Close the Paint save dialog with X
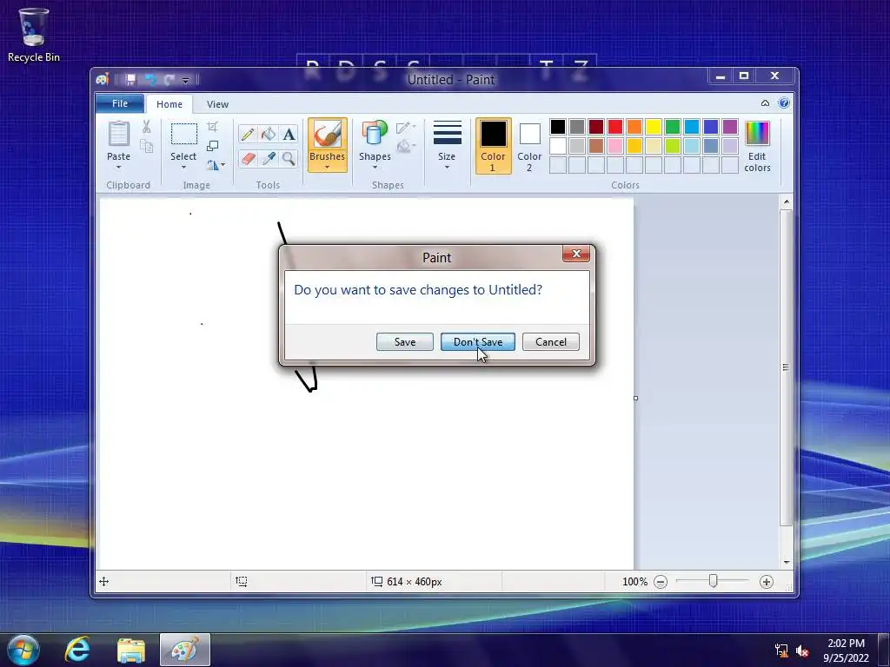 [x=576, y=254]
